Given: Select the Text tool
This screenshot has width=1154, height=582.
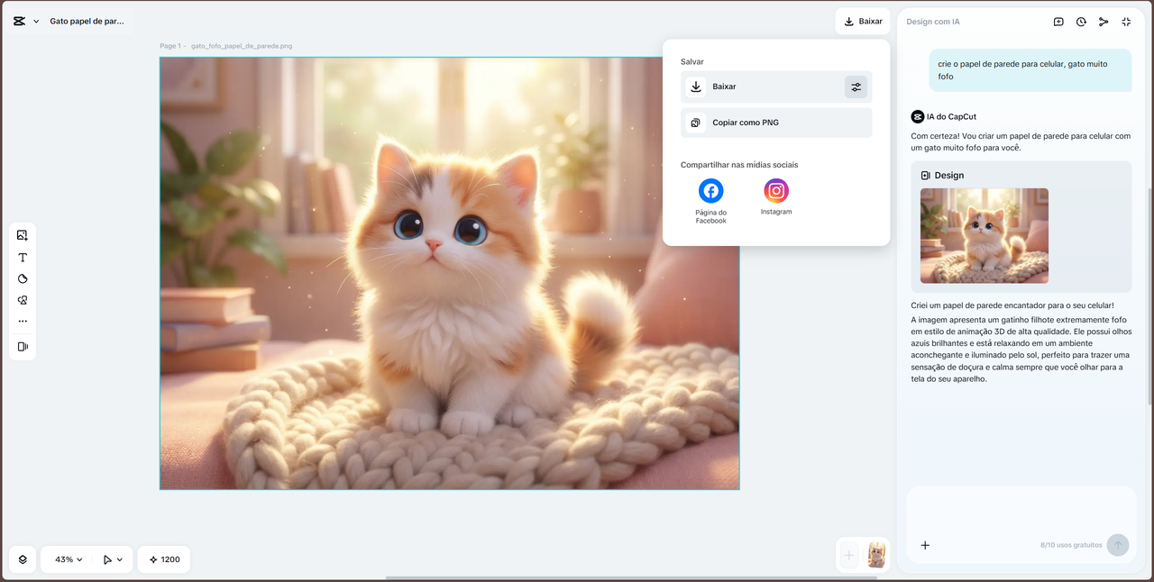Looking at the screenshot, I should [x=23, y=258].
